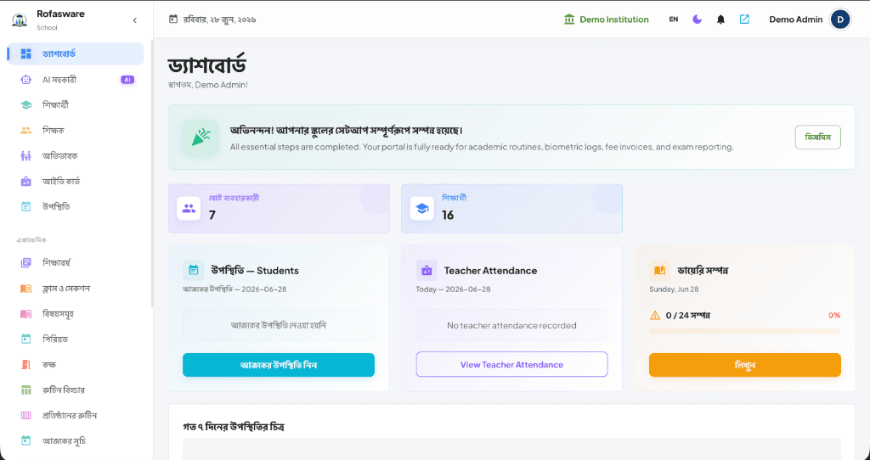
Task: Click the diary completion progress bar
Action: pos(744,332)
